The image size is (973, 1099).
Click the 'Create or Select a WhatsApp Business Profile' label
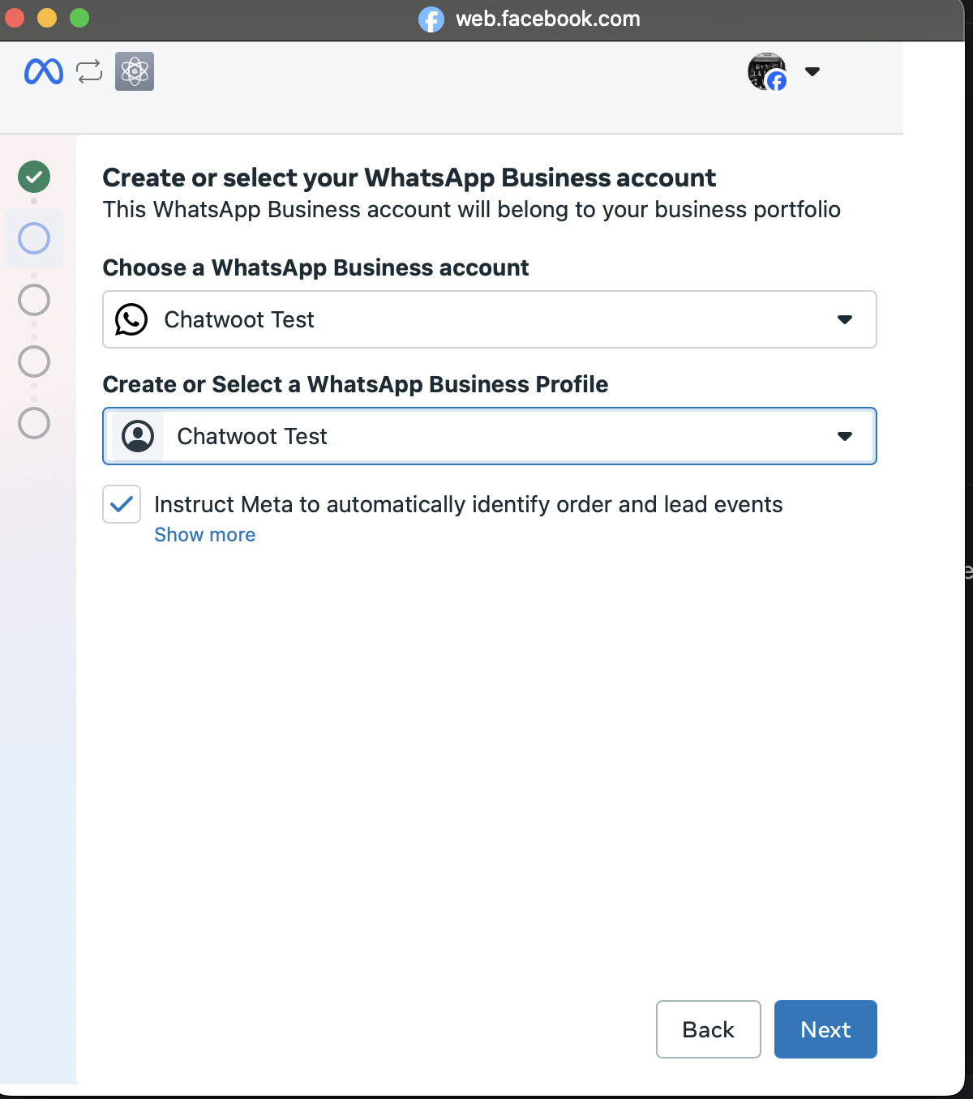[x=356, y=384]
